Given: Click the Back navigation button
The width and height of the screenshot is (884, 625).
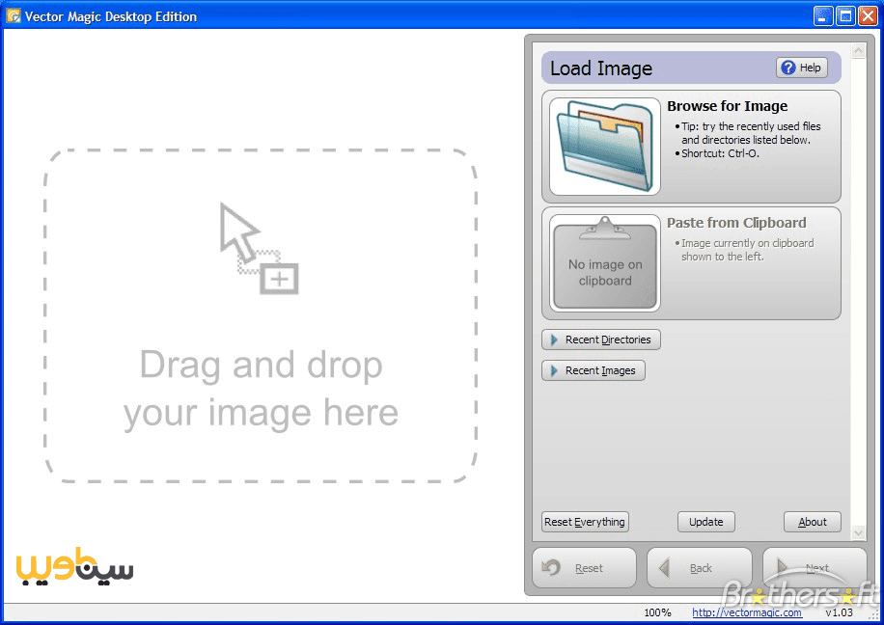Looking at the screenshot, I should pos(699,567).
